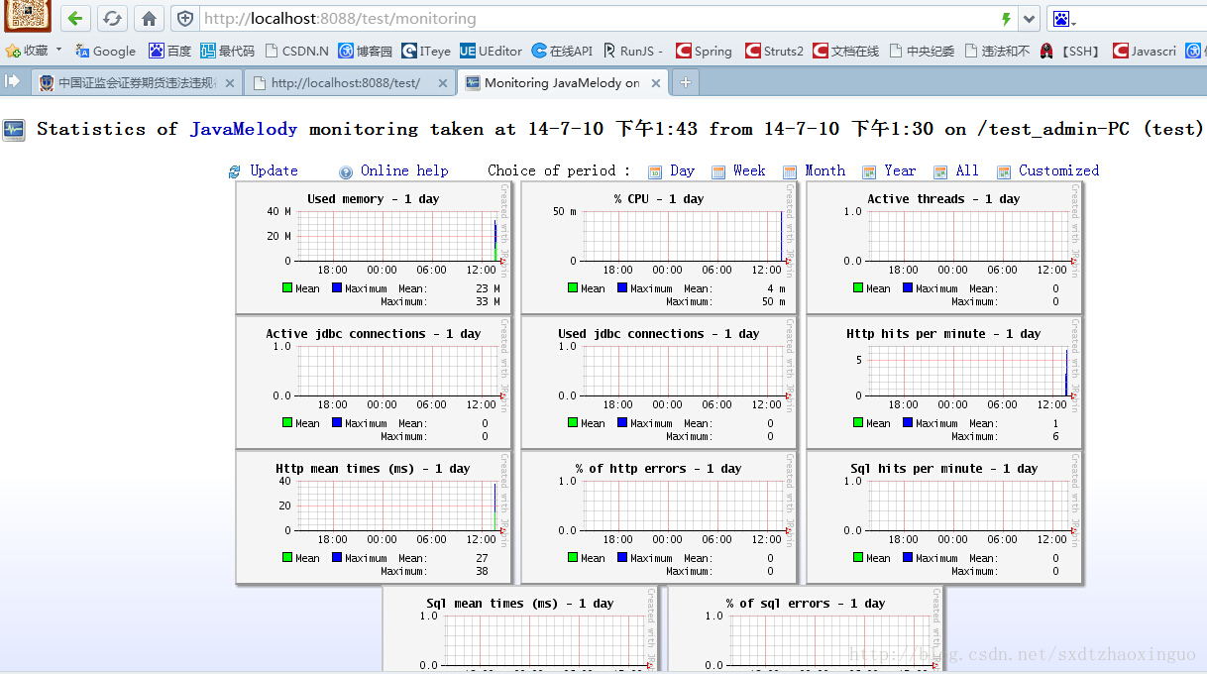Click the Day calendar icon
1207x674 pixels.
(655, 171)
